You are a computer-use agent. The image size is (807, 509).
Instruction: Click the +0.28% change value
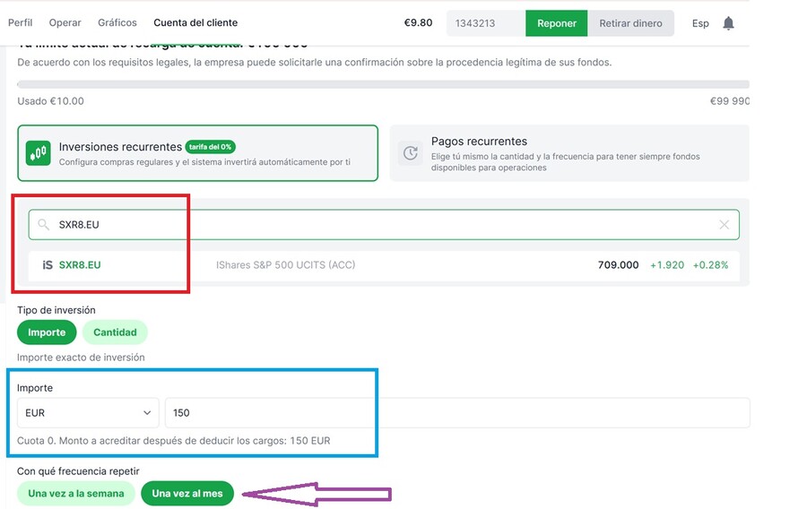point(710,264)
